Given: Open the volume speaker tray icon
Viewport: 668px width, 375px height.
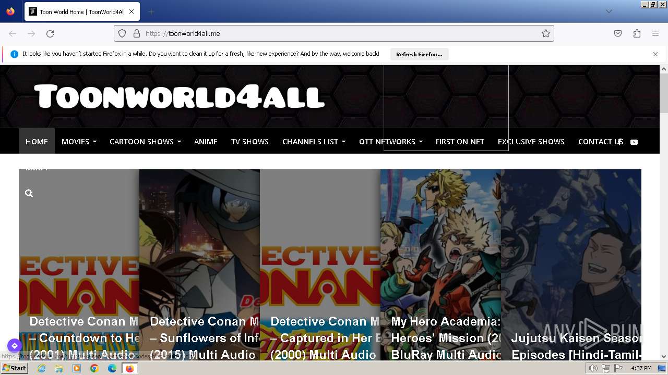Looking at the screenshot, I should pyautogui.click(x=593, y=368).
